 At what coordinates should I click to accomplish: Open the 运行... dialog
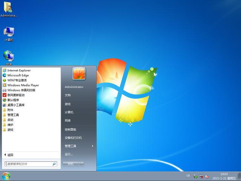(x=69, y=154)
